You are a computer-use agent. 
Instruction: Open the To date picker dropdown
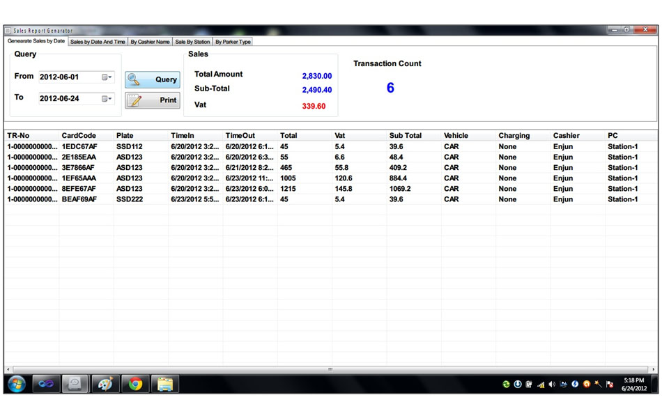click(107, 99)
